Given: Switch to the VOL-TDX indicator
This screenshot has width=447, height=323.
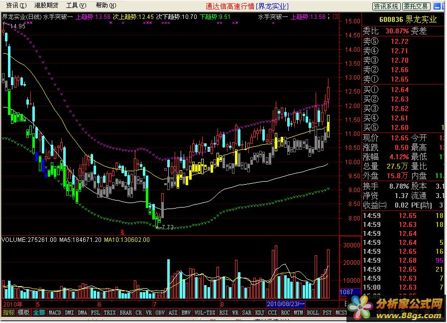Looking at the screenshot, I should click(x=205, y=313).
